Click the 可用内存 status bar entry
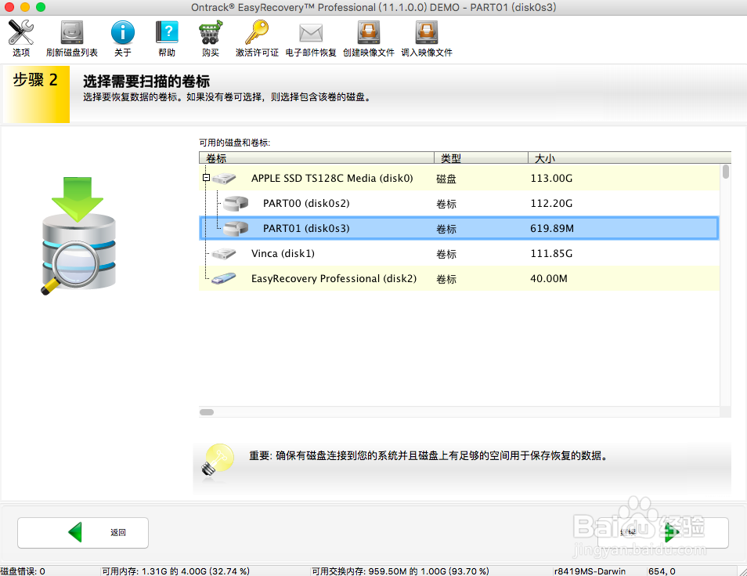Viewport: 747px width, 576px height. click(x=176, y=571)
